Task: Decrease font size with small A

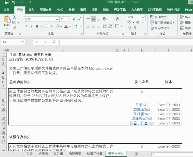Action: coord(79,19)
